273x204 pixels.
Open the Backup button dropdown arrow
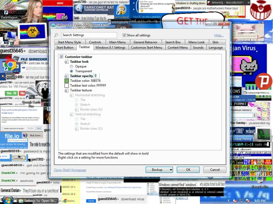(171, 170)
